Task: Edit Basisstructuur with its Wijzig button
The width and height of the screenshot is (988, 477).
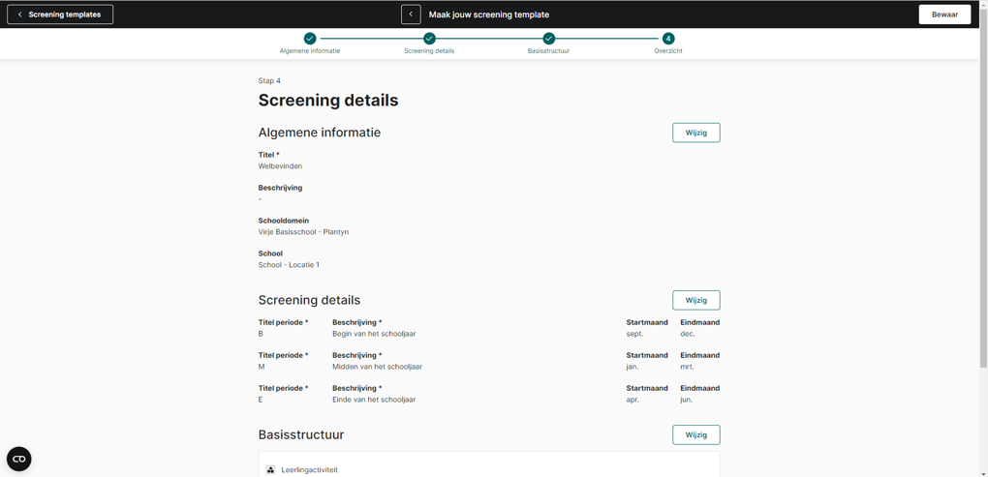Action: (x=696, y=434)
